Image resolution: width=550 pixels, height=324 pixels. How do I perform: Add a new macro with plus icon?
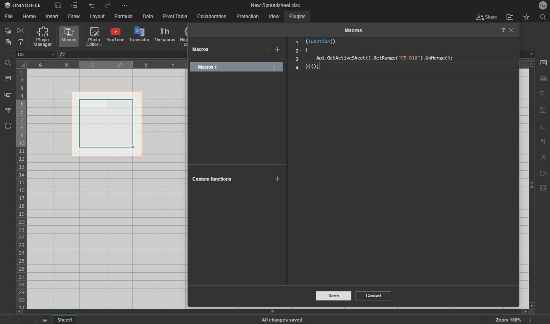278,49
